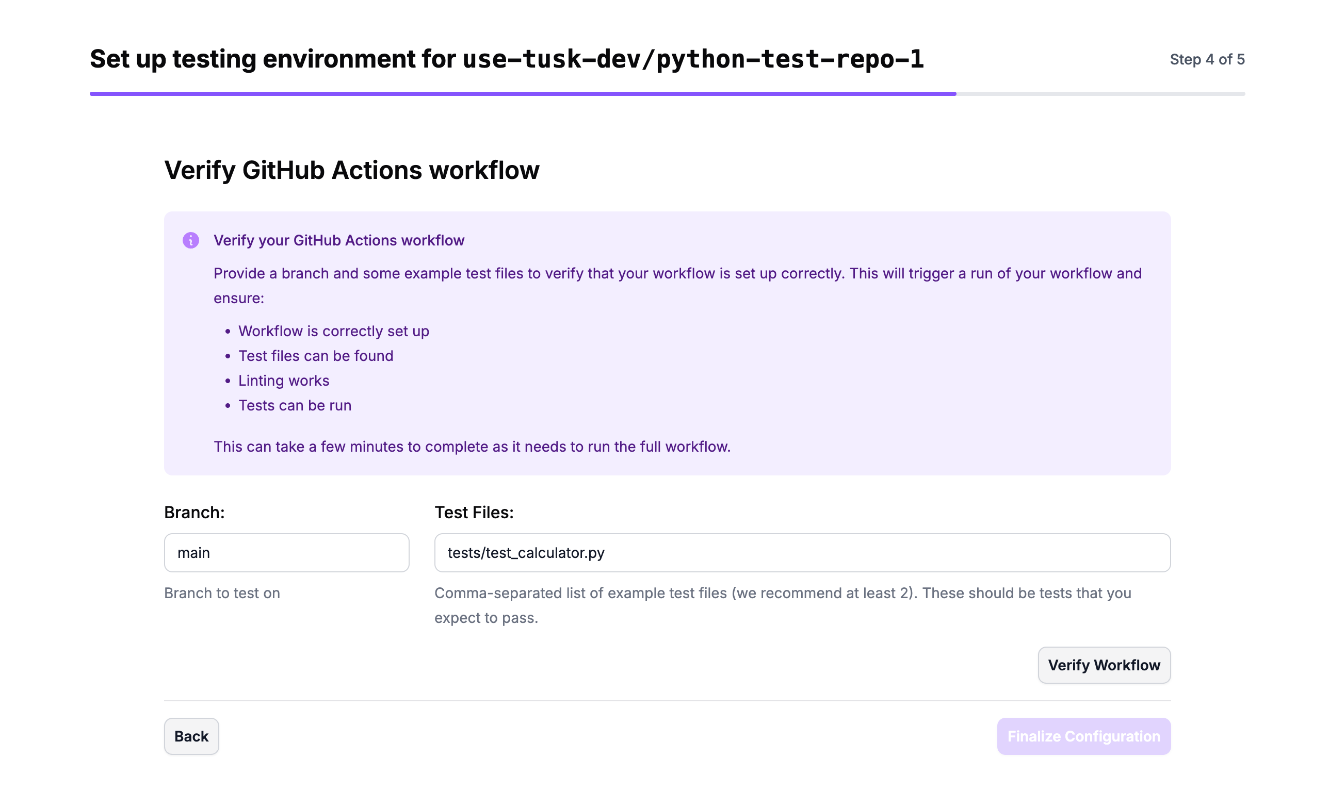Focus the Test Files input field
The width and height of the screenshot is (1329, 791).
pyautogui.click(x=802, y=553)
